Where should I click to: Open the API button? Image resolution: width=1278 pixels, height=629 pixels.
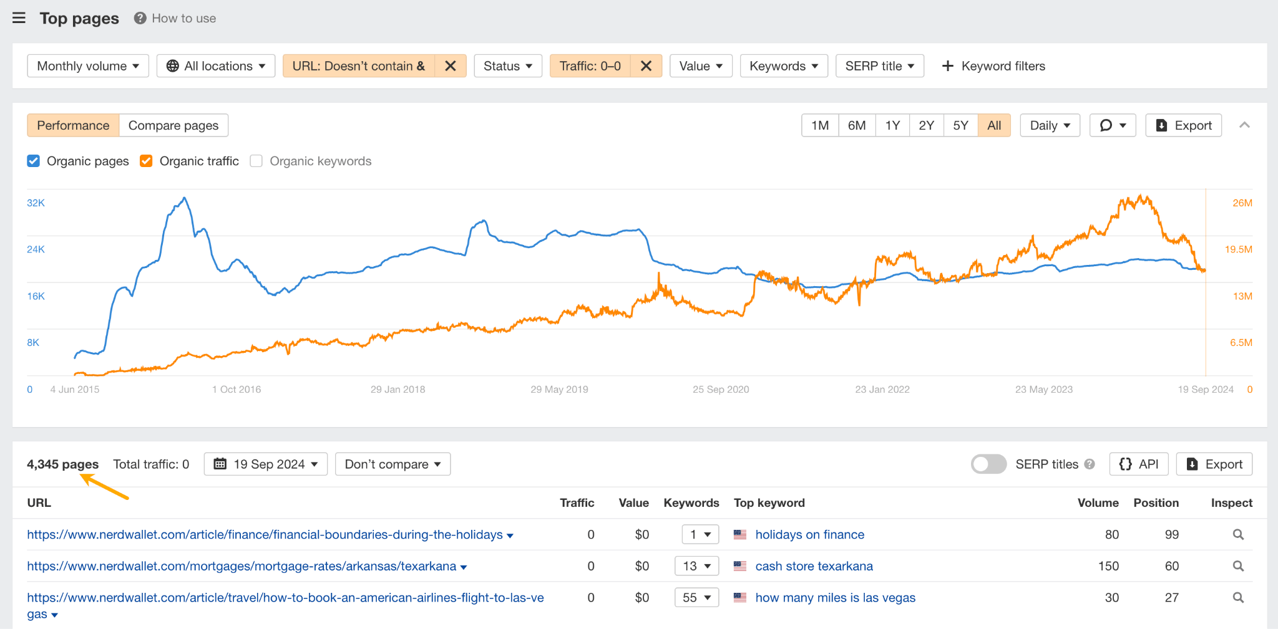click(1138, 464)
